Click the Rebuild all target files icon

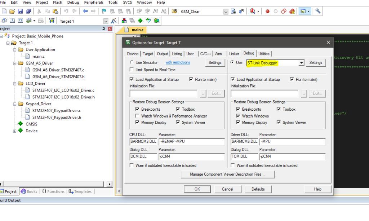(20, 21)
